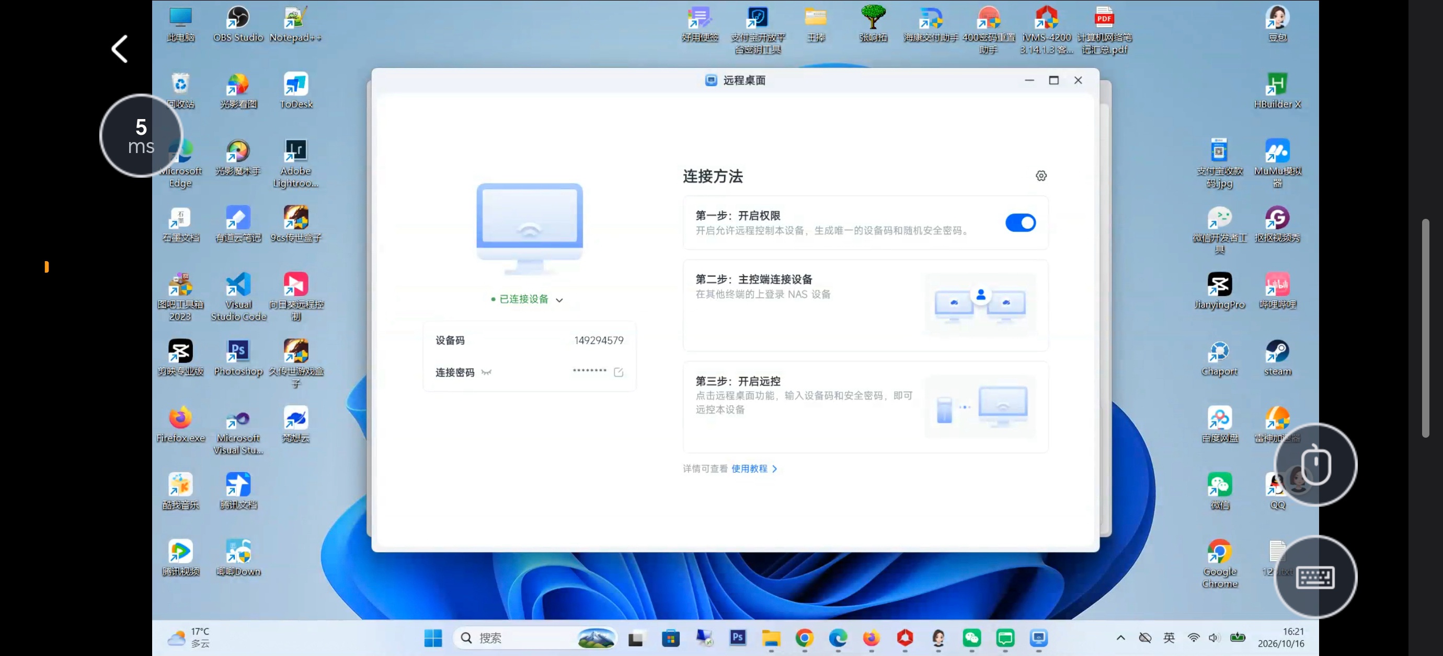Click the 第三步:开启远控 card
This screenshot has height=656, width=1443.
tap(865, 407)
